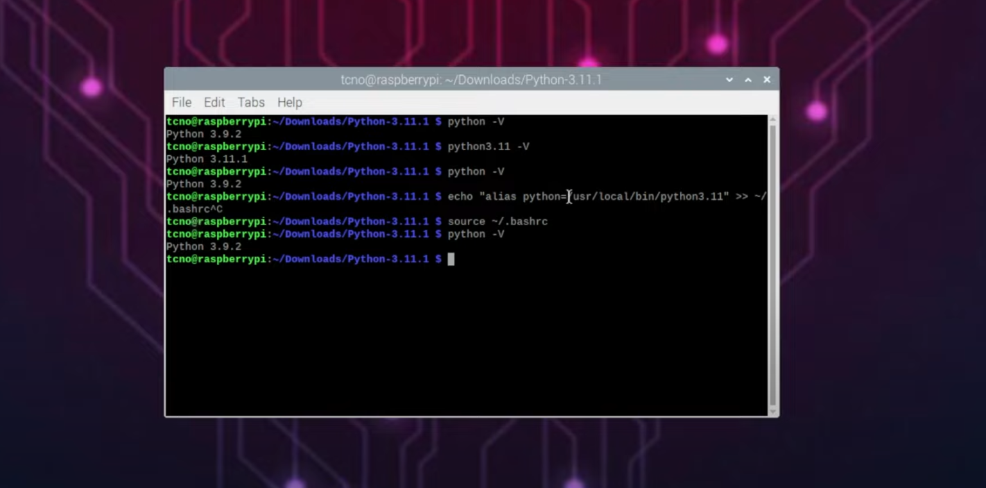Image resolution: width=986 pixels, height=488 pixels.
Task: Open the Edit menu
Action: (214, 103)
